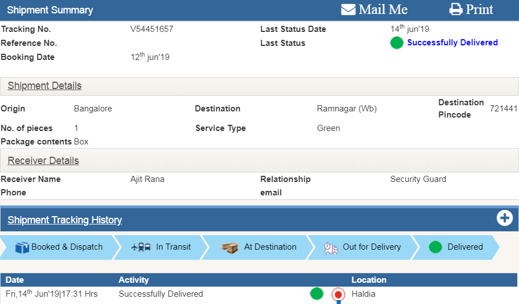519x304 pixels.
Task: Click the Mail Me text button
Action: 383,10
